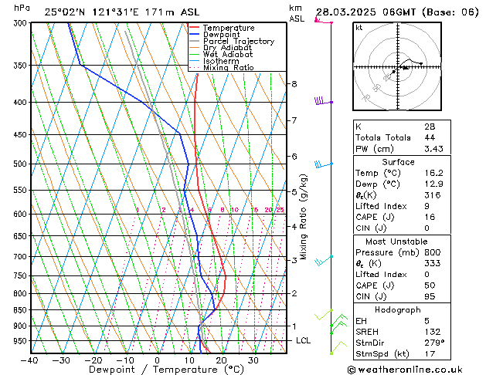Viewport: 486px width, 375px height.
Task: Click the Dewpoint legend label
Action: pos(221,35)
